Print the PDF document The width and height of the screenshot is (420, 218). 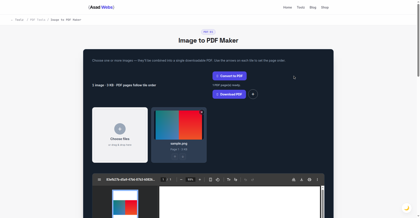click(309, 179)
